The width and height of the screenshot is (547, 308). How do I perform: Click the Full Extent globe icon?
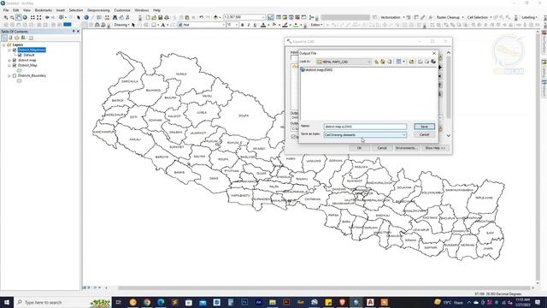coord(25,17)
